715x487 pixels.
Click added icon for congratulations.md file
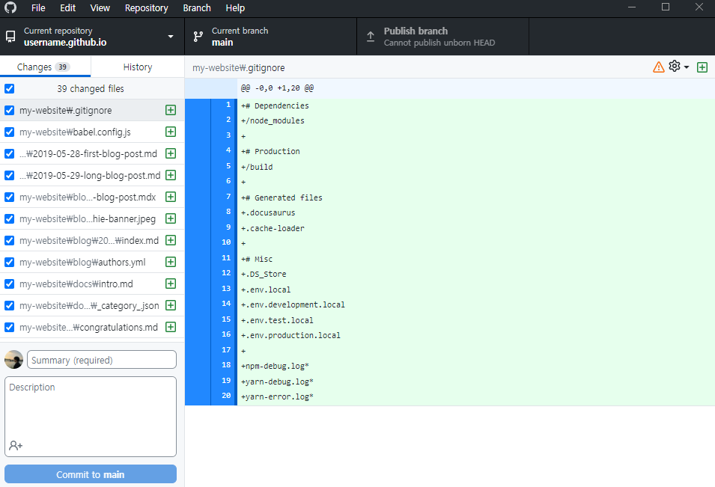pyautogui.click(x=171, y=327)
